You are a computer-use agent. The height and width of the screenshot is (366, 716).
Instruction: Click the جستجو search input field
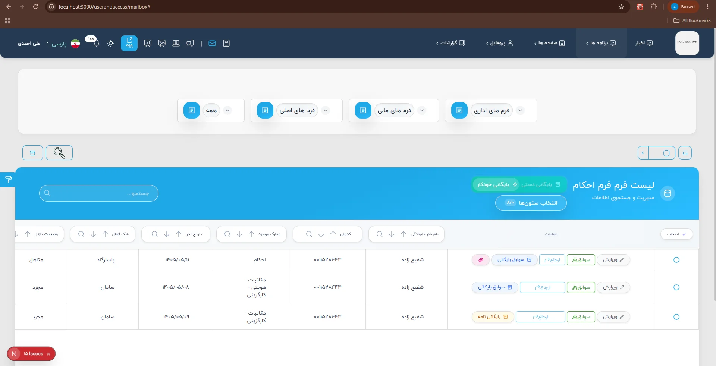coord(99,193)
